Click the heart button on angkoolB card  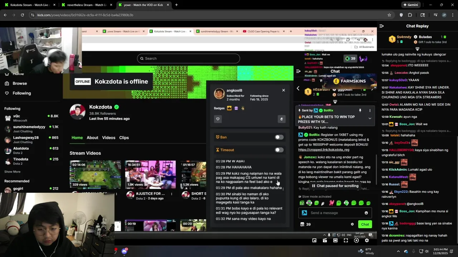[x=218, y=119]
